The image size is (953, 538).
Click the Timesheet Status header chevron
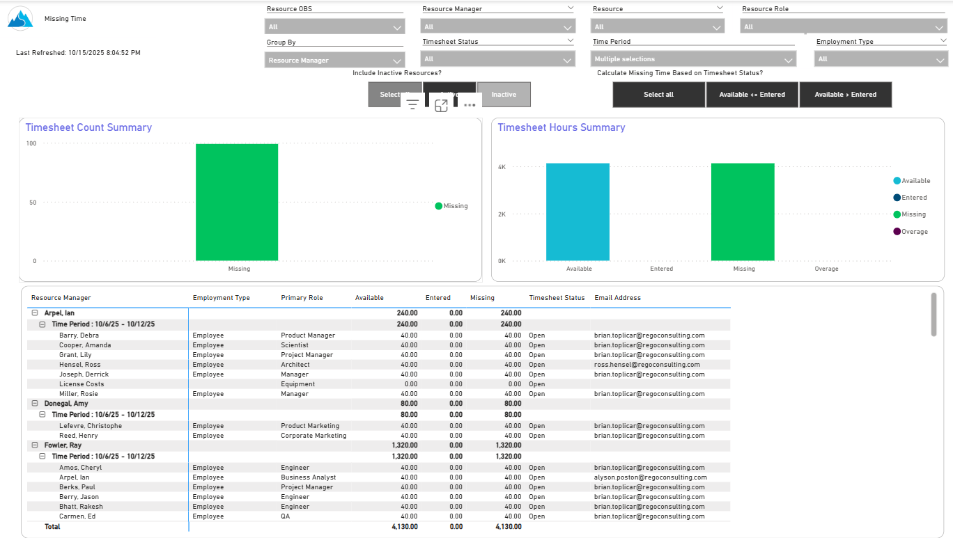tap(569, 41)
